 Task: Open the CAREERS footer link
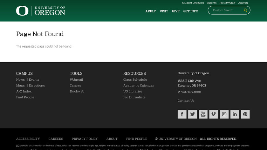(x=56, y=139)
